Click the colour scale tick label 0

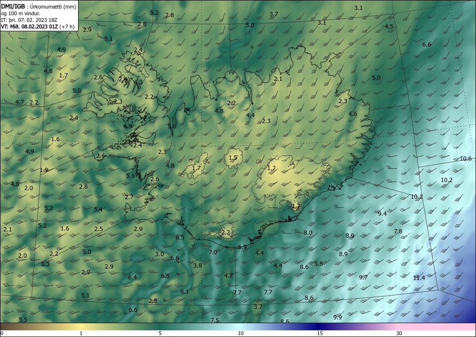pos(2,333)
